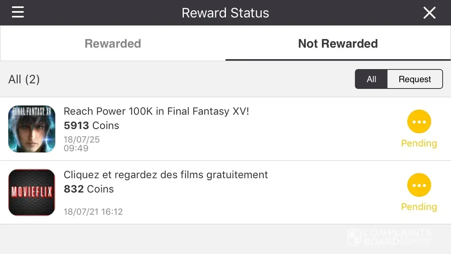Tap the Final Fantasy XV app icon
The width and height of the screenshot is (451, 254).
point(32,129)
